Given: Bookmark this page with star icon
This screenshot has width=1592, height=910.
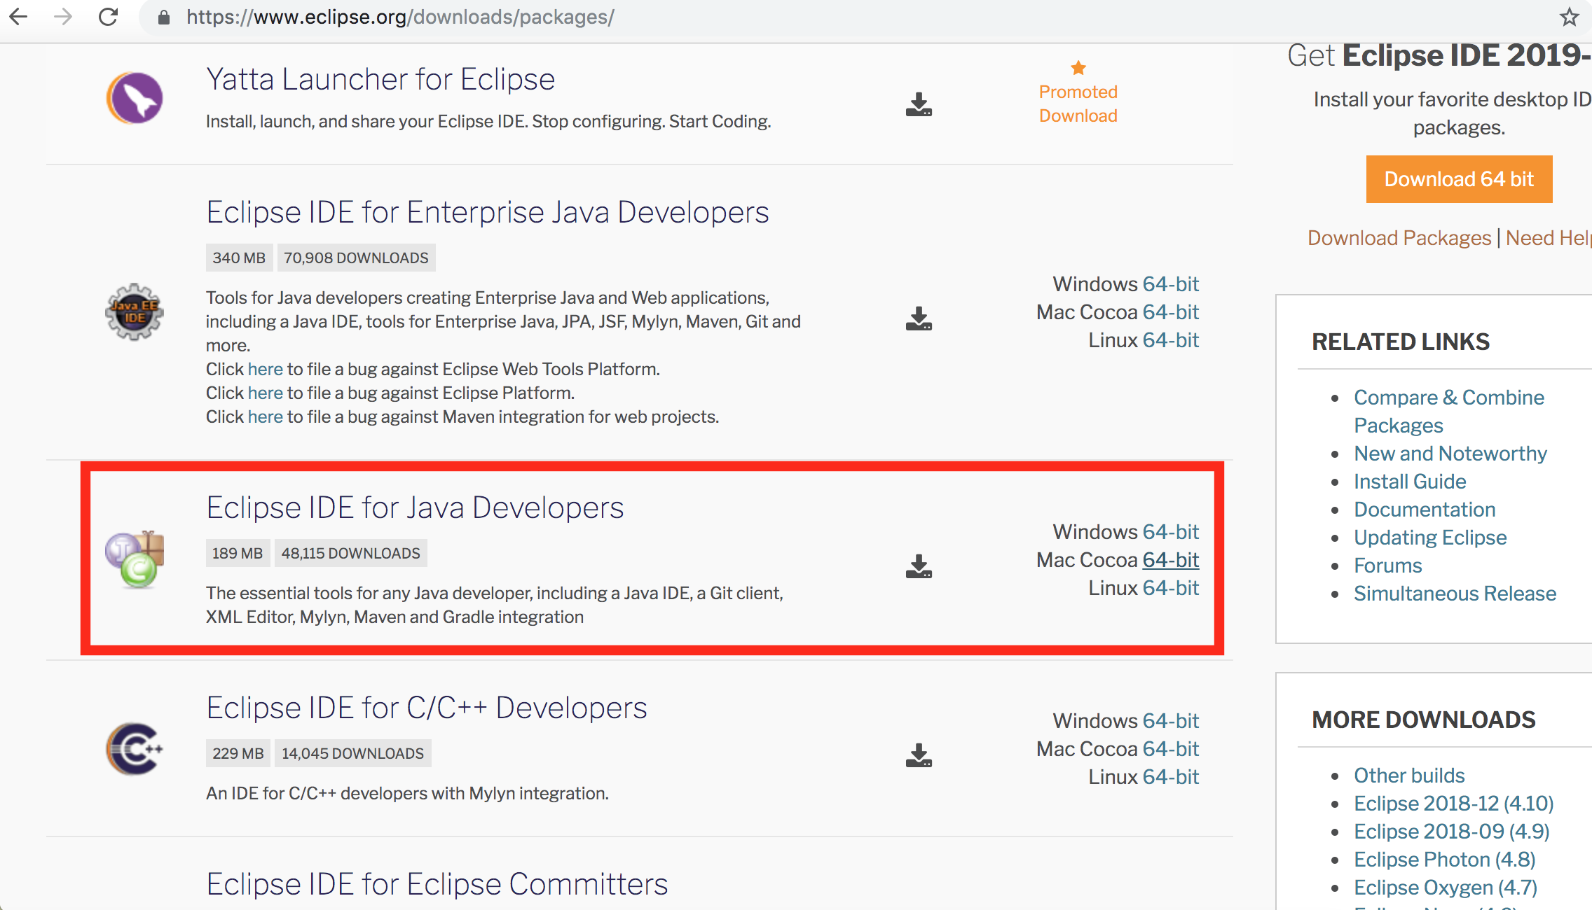Looking at the screenshot, I should [1569, 17].
